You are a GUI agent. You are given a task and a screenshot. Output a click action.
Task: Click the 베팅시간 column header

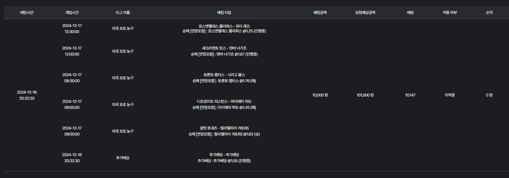coord(27,13)
